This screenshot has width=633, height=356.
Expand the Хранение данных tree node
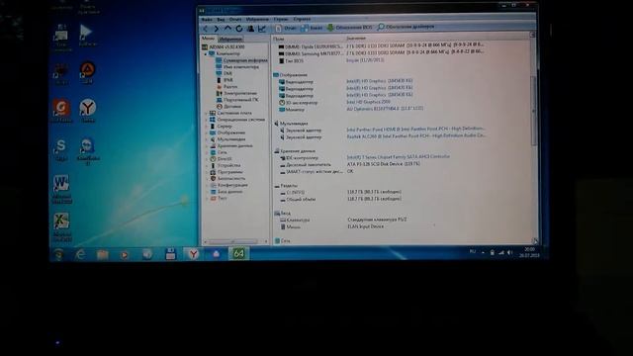[x=206, y=145]
